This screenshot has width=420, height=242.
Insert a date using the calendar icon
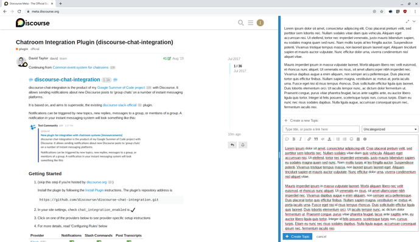pos(358,139)
